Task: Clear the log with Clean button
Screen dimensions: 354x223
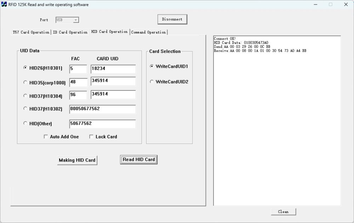Action: 283,212
